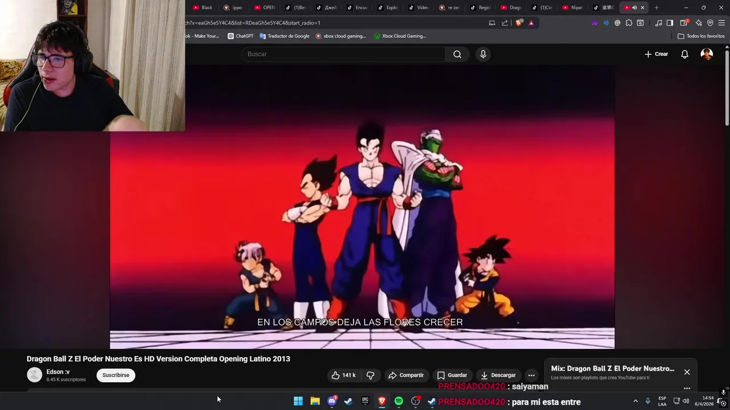Open the YouTube account avatar menu
The height and width of the screenshot is (410, 730).
click(707, 54)
